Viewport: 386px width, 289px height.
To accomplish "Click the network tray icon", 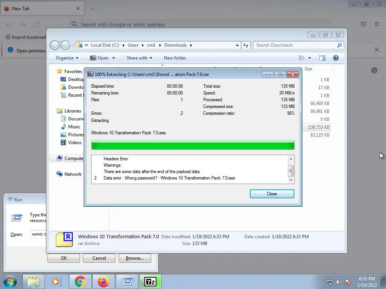I will coord(329,282).
